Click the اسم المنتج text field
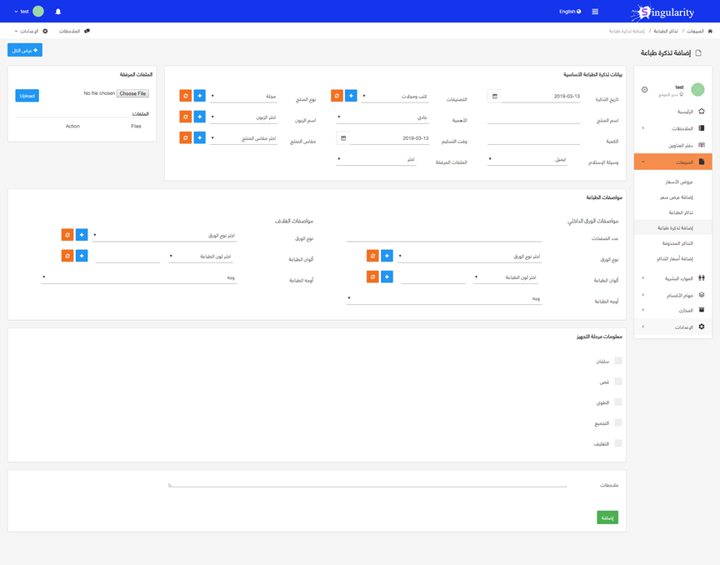 533,118
